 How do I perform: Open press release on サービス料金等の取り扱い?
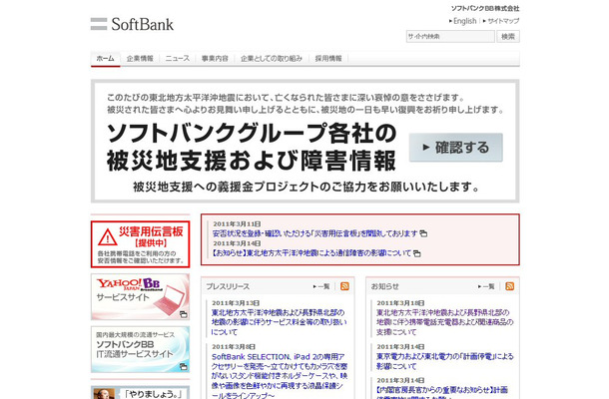[x=280, y=322]
